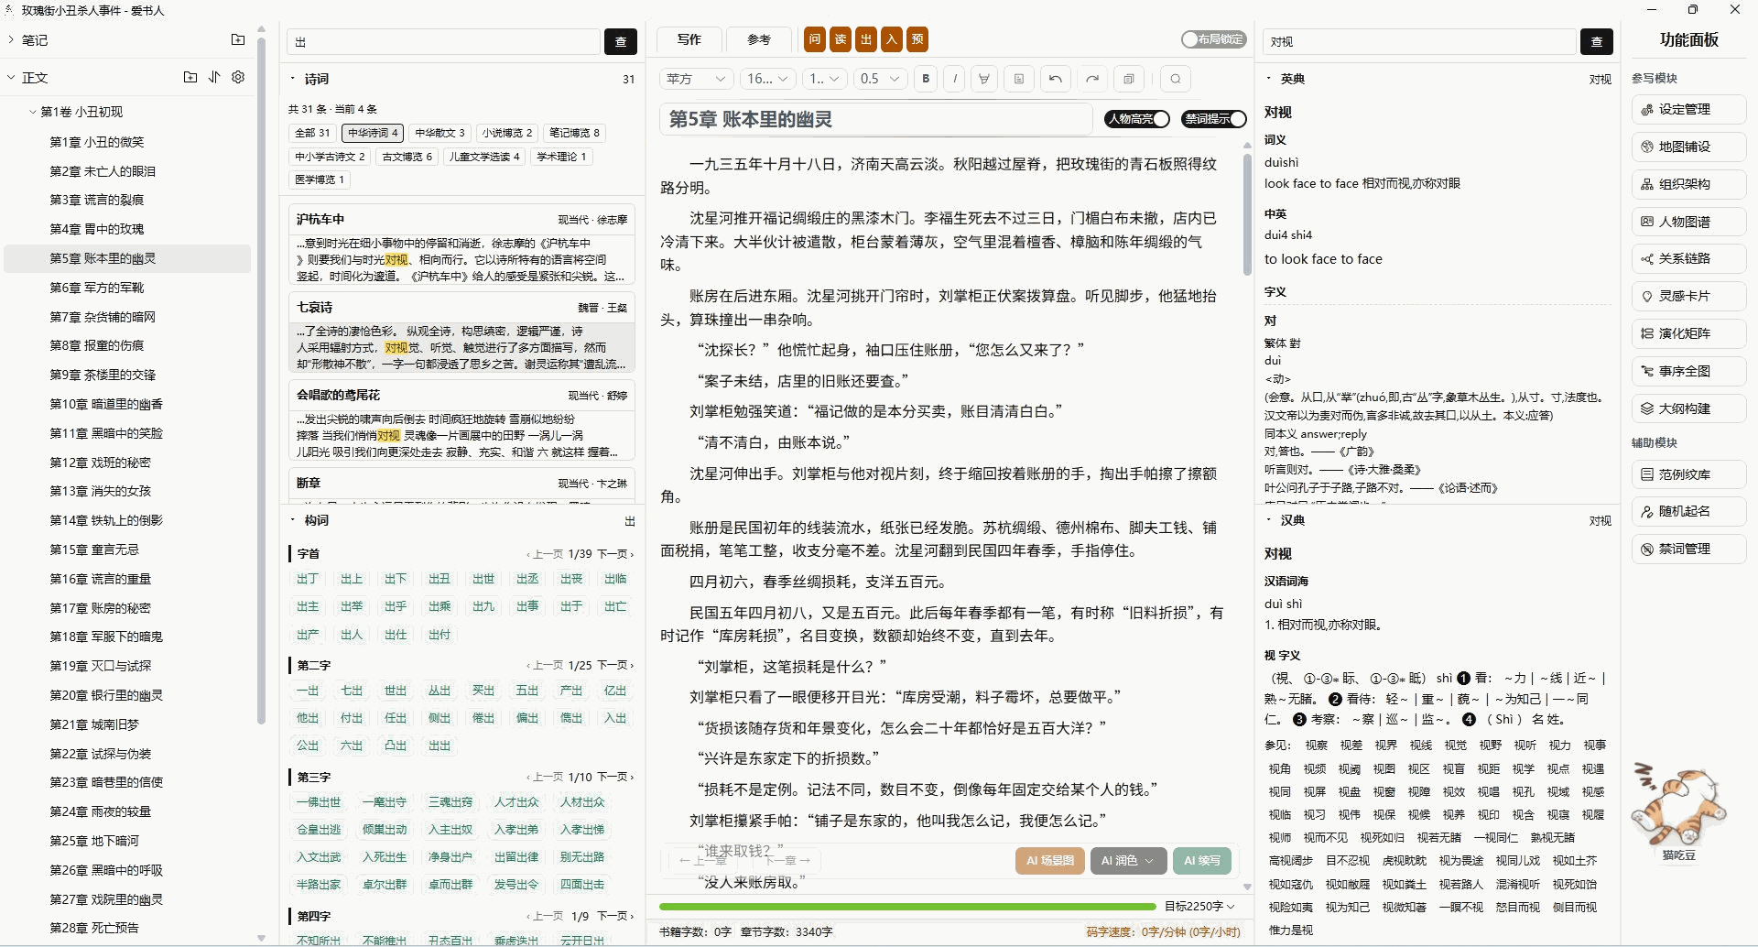This screenshot has width=1758, height=947.
Task: Click the sort icon beside 正文
Action: (x=214, y=77)
